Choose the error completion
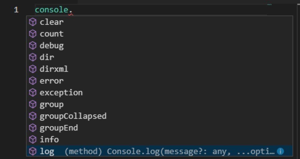Screen dimensions: 300x159 click(x=52, y=81)
